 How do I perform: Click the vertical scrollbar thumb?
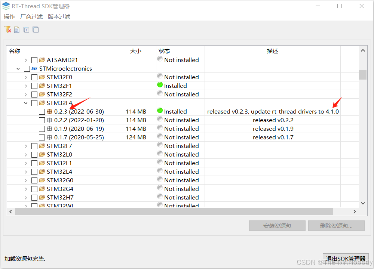click(x=363, y=75)
